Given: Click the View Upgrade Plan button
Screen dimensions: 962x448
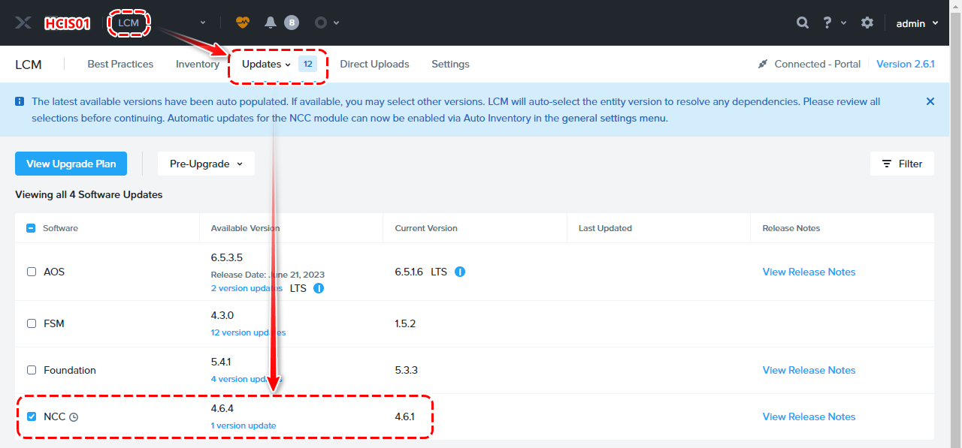Looking at the screenshot, I should tap(71, 164).
